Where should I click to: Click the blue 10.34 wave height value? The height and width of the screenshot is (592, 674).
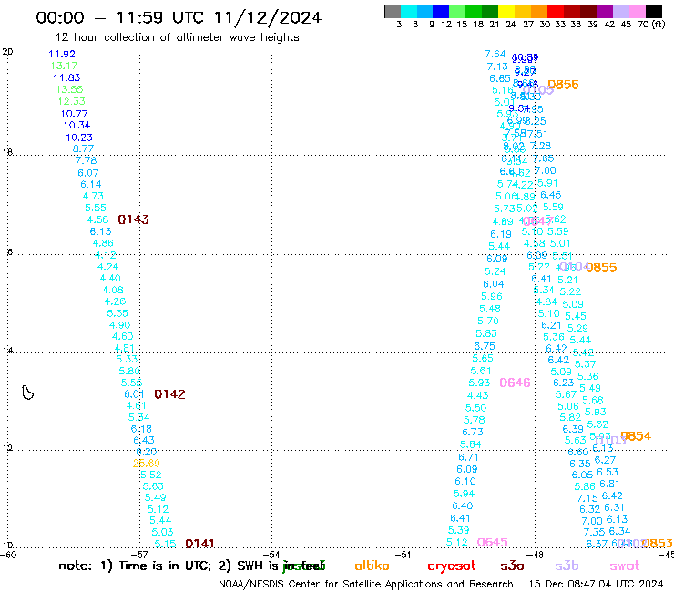77,125
